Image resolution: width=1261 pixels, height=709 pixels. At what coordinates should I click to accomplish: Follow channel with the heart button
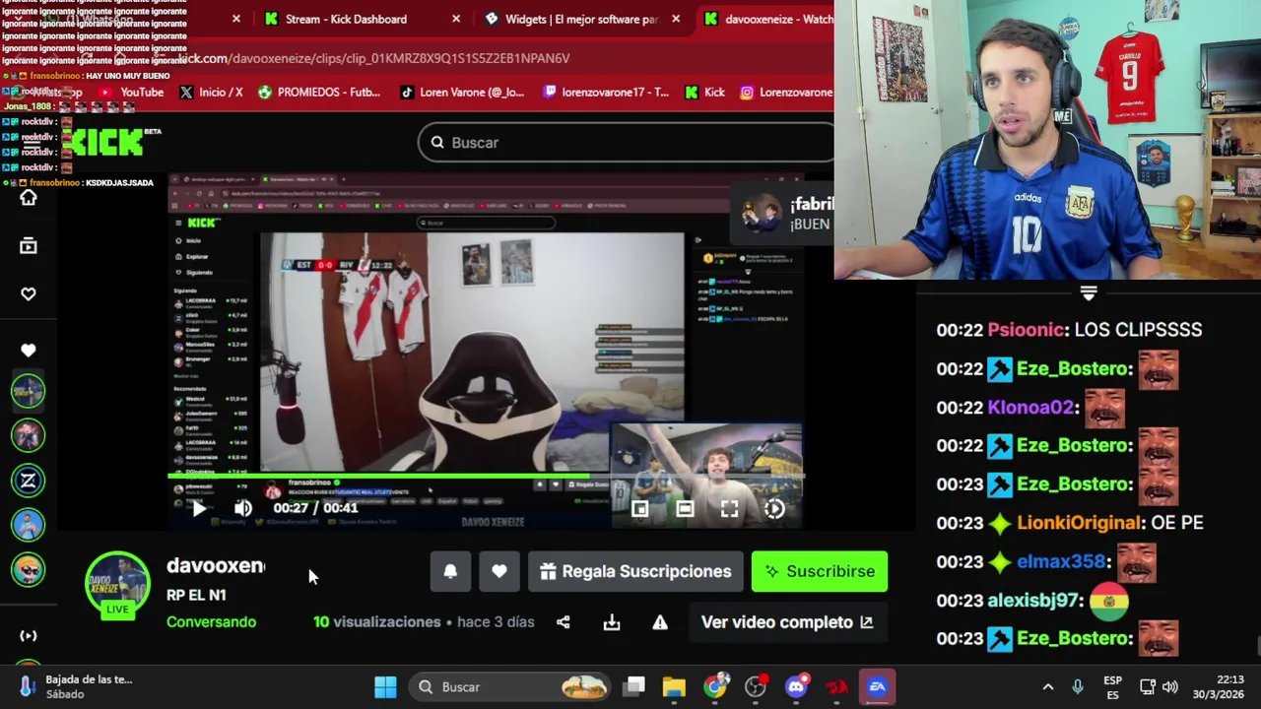(x=499, y=571)
